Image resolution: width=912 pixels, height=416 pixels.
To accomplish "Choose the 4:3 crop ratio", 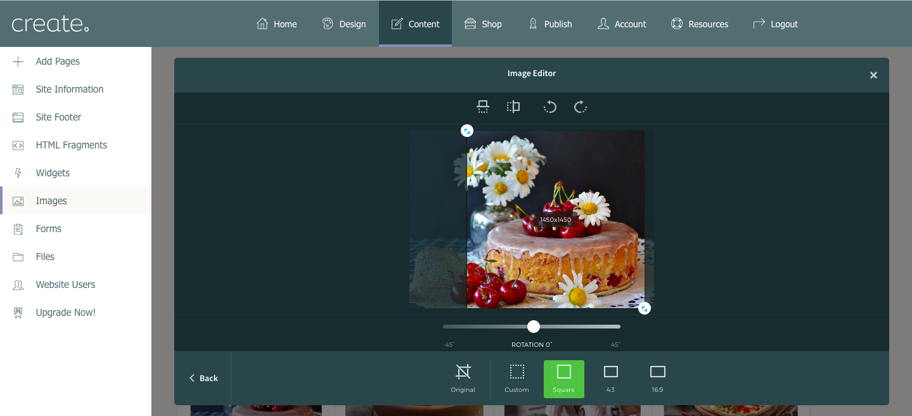I will click(610, 379).
